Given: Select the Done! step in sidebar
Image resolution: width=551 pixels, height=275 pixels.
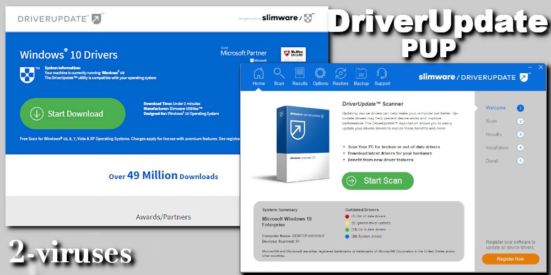Looking at the screenshot, I should pos(491,161).
